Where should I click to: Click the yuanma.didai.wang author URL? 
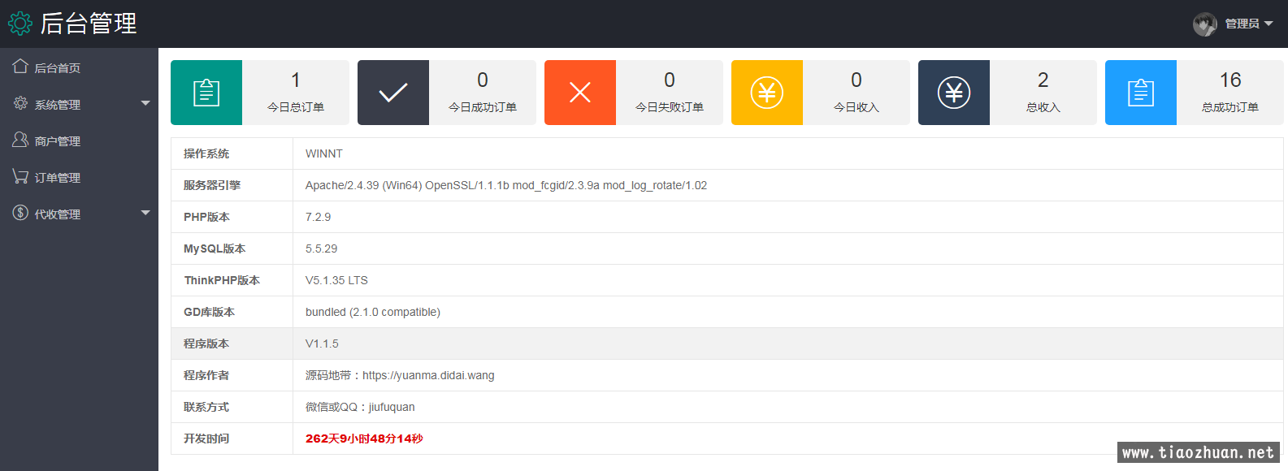pyautogui.click(x=428, y=375)
